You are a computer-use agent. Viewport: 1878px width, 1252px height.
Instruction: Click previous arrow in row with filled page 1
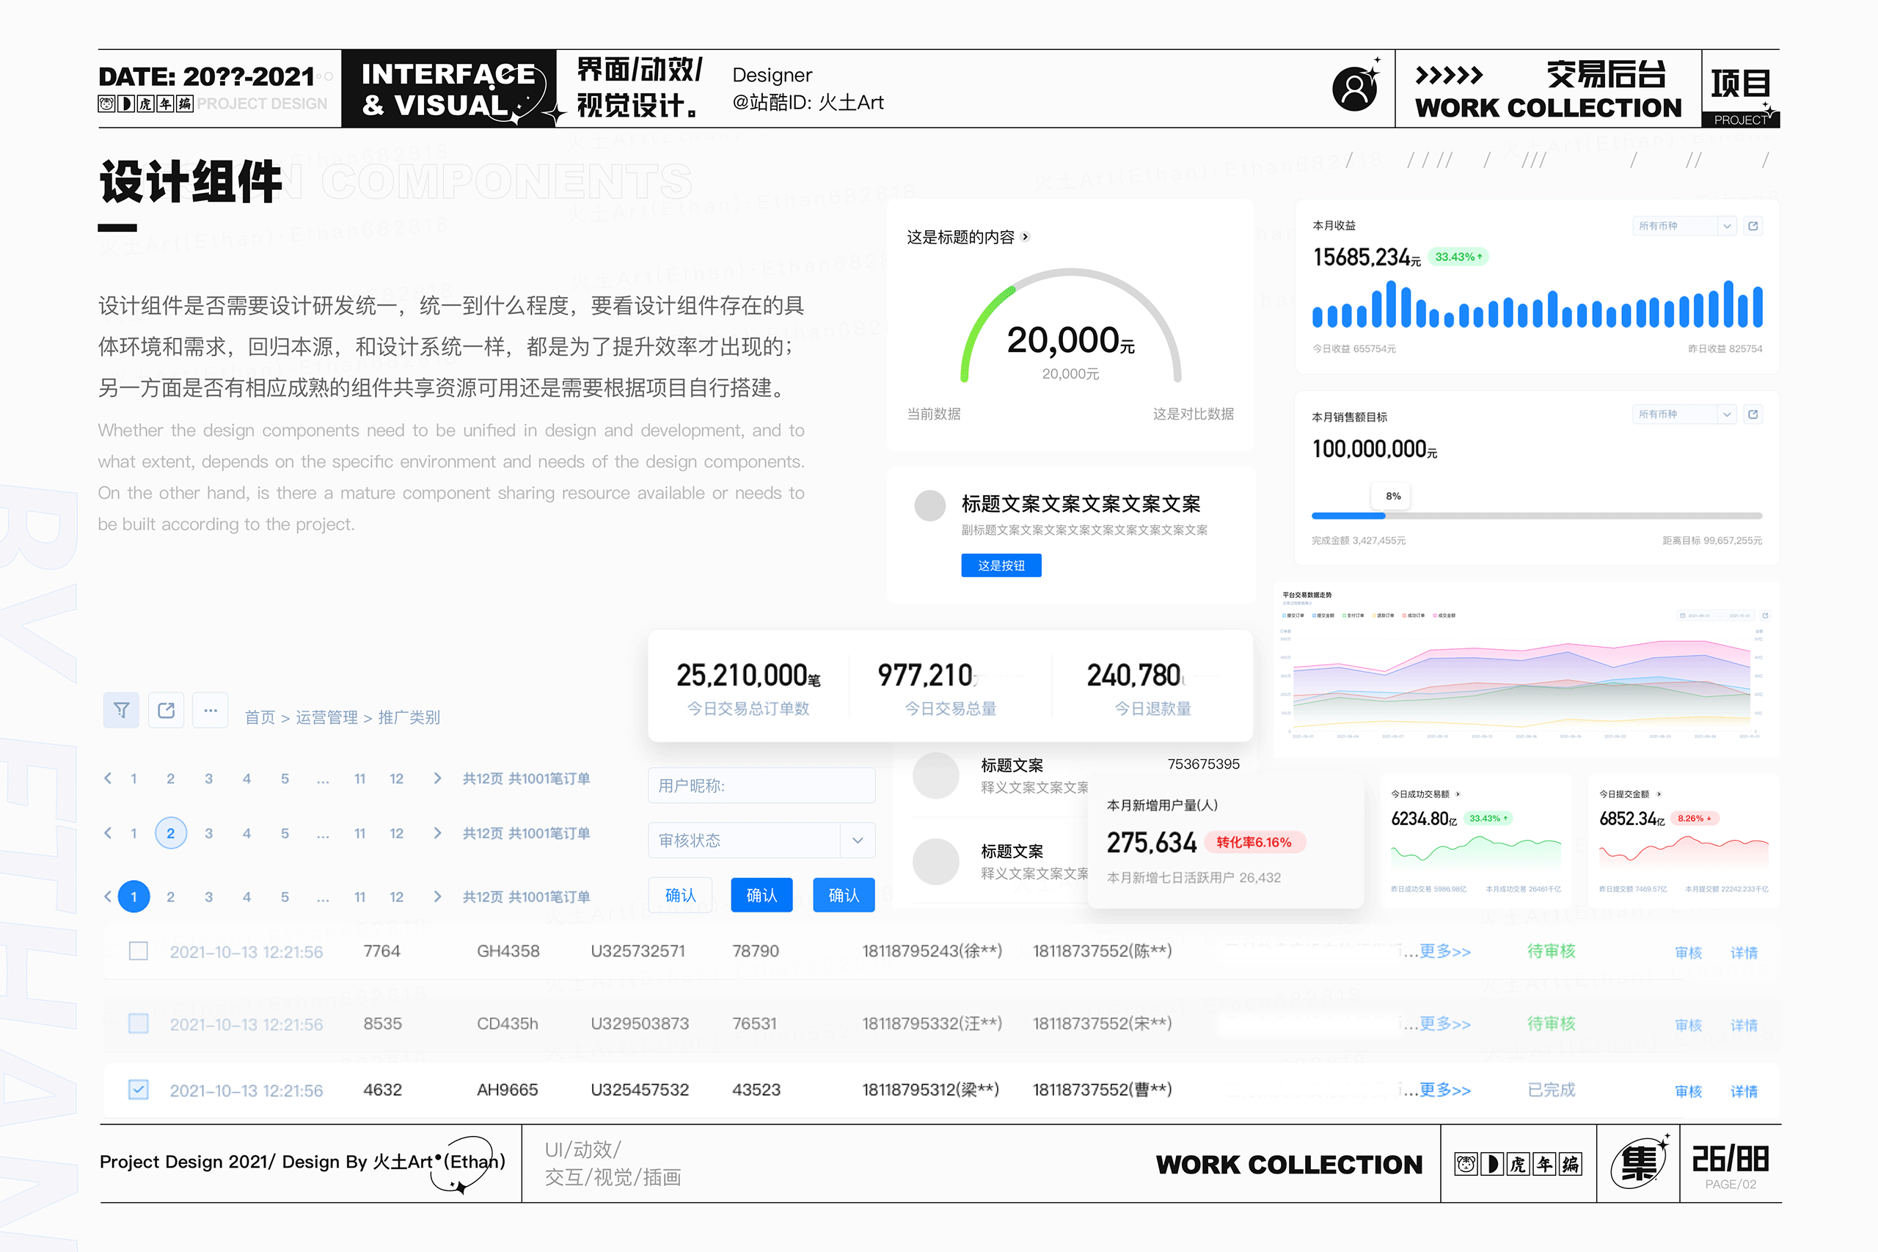(x=108, y=897)
